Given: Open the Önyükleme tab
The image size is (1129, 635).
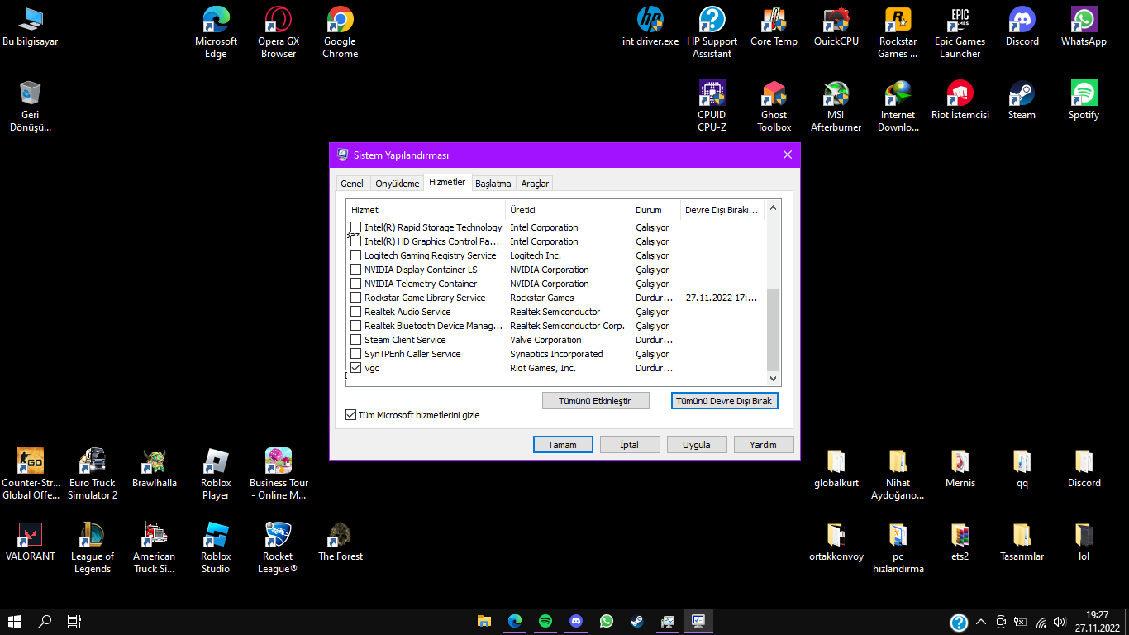Looking at the screenshot, I should (397, 184).
